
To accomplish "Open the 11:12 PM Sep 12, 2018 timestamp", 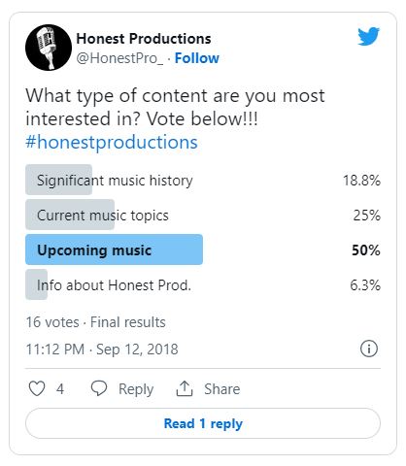I will click(x=102, y=349).
